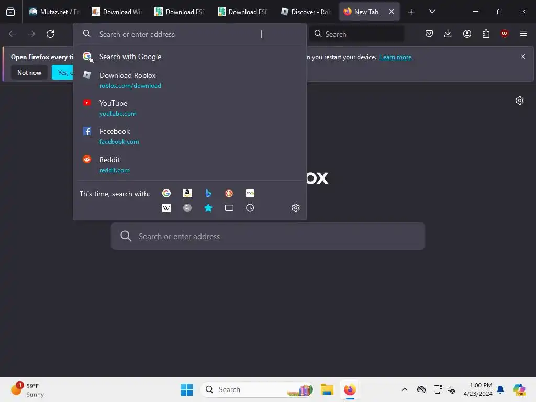This screenshot has width=536, height=402.
Task: Search open Tabs icon
Action: pos(229,208)
